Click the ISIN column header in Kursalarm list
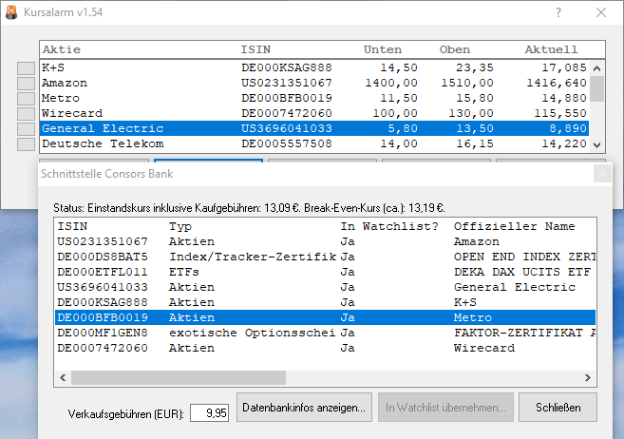Screen dimensions: 624x439 pos(255,49)
